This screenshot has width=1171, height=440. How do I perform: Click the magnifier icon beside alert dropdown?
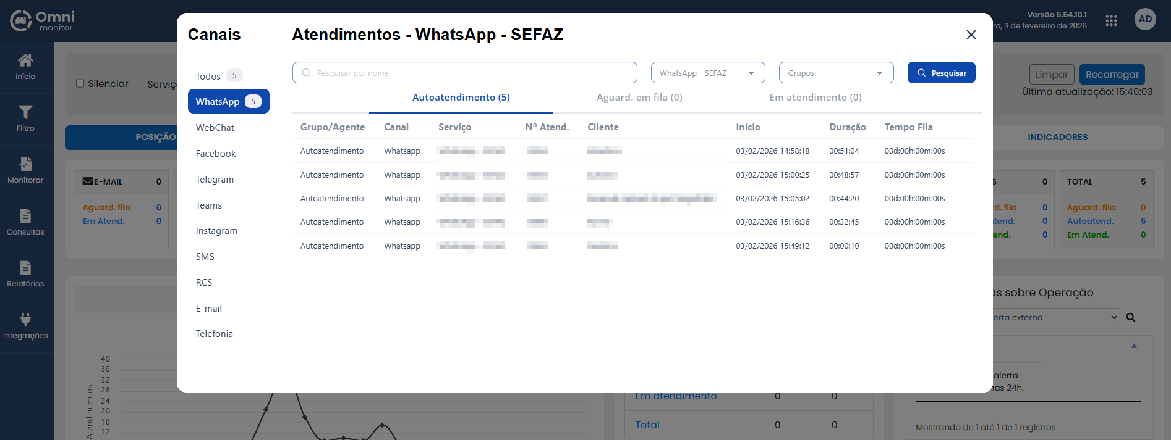(1131, 318)
